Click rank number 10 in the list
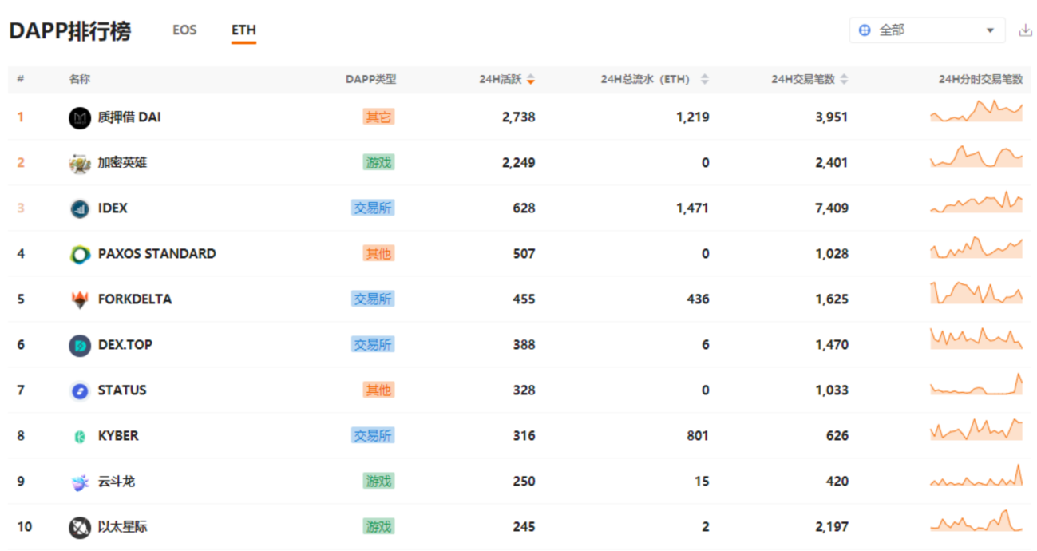Screen dimensions: 1037x551 coord(25,527)
